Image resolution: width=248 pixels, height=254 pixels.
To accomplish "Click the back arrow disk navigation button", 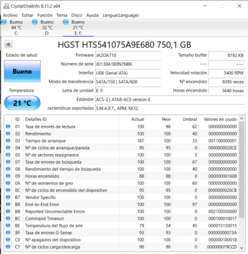I will [8, 44].
